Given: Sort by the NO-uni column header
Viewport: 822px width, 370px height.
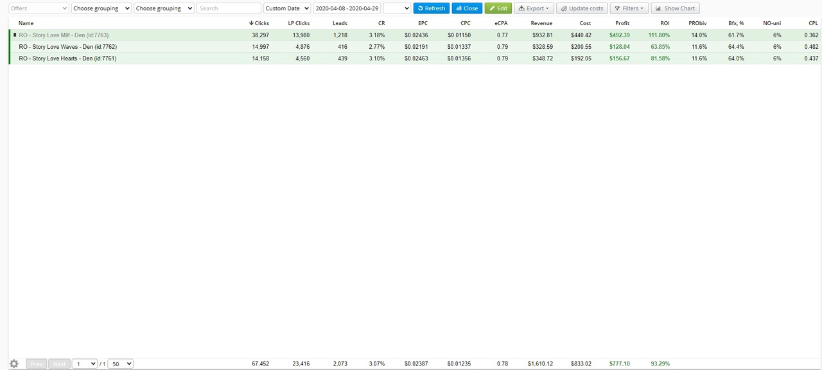Looking at the screenshot, I should point(772,23).
